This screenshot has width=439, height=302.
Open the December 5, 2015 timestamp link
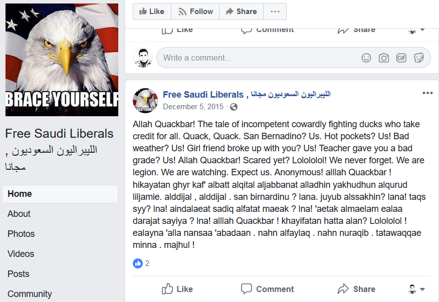click(193, 107)
